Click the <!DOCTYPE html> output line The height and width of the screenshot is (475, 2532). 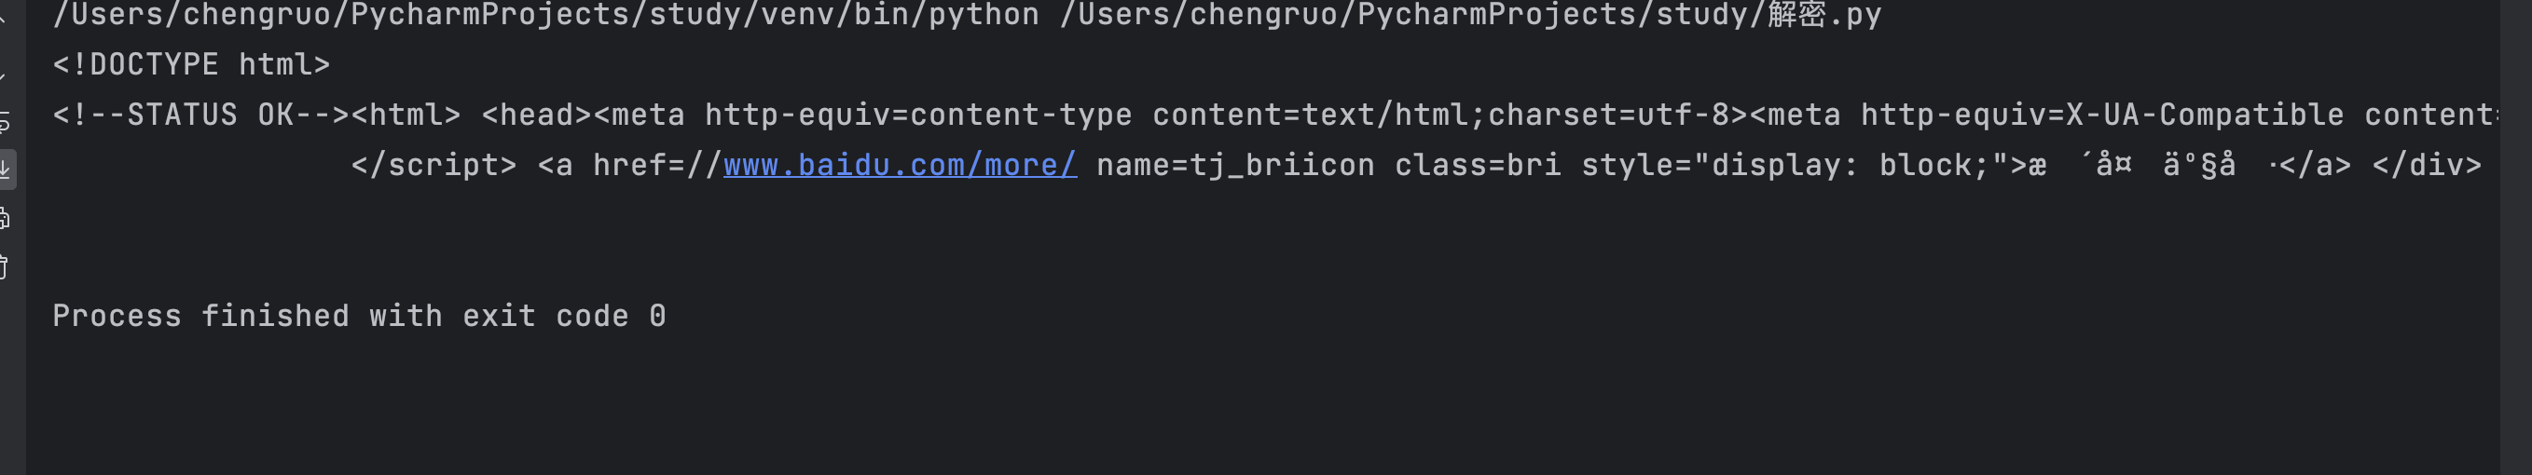(192, 65)
